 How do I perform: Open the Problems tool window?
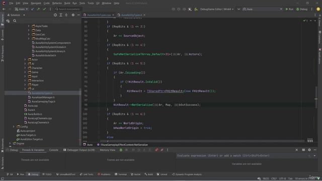[104, 174]
